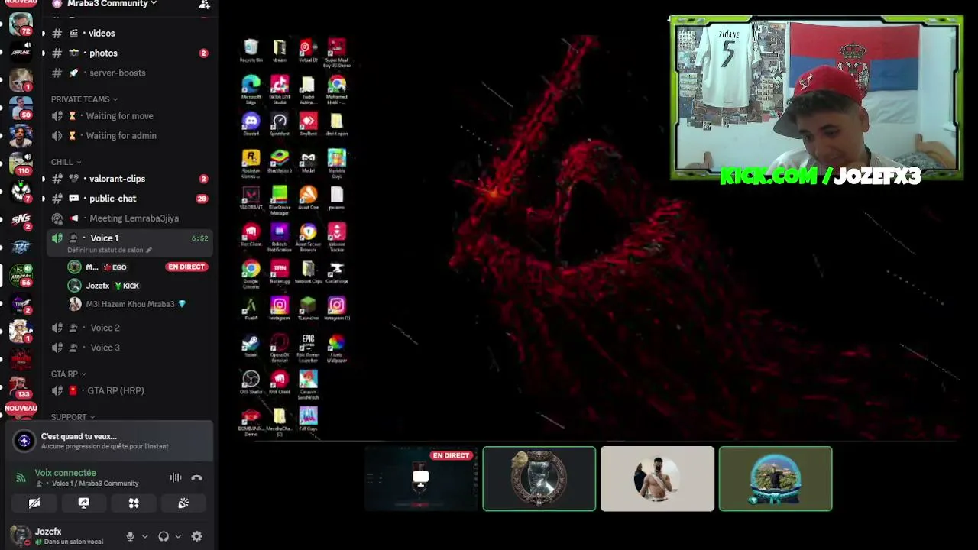The height and width of the screenshot is (550, 978).
Task: Launch Microsoft Edge from the shared desktop
Action: coord(251,87)
